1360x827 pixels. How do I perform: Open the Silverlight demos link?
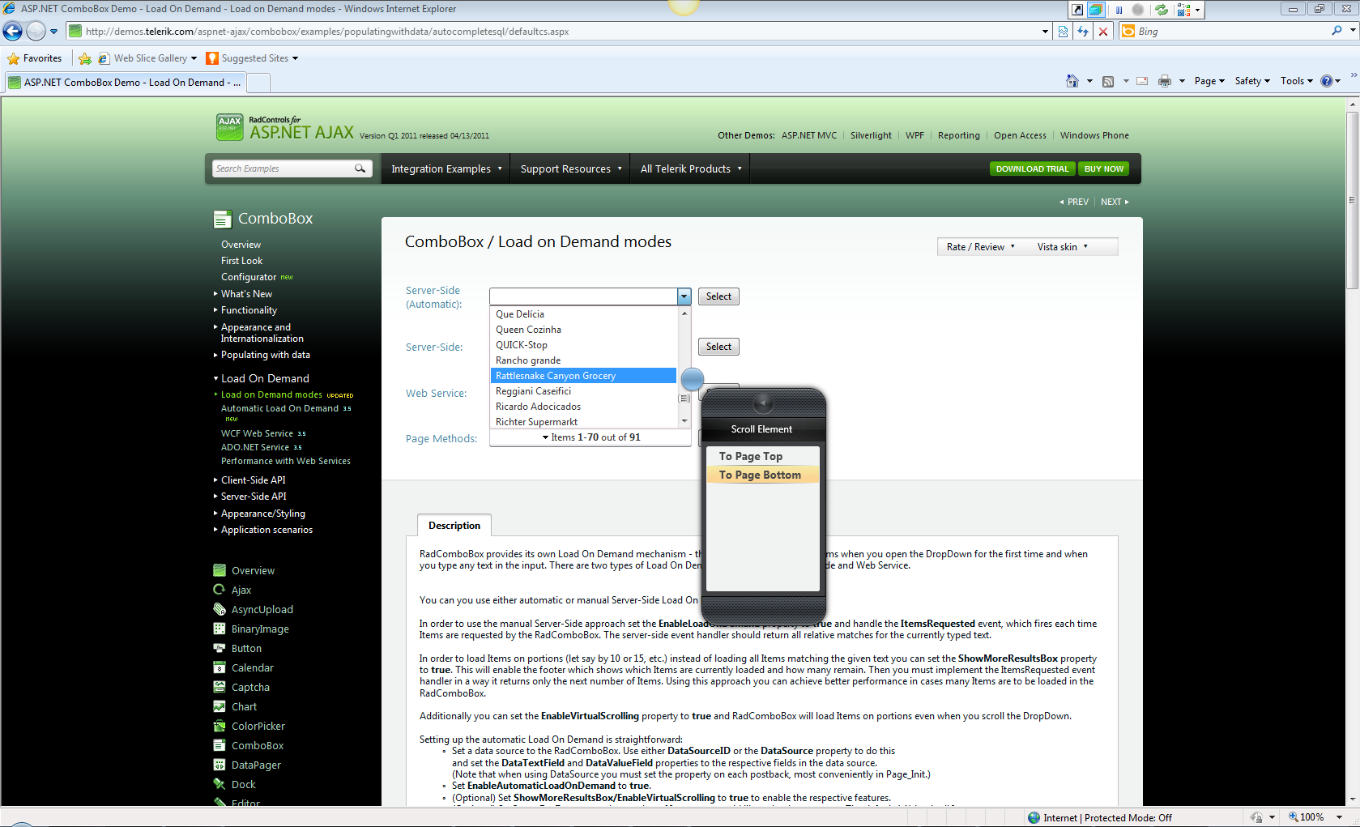(x=871, y=135)
